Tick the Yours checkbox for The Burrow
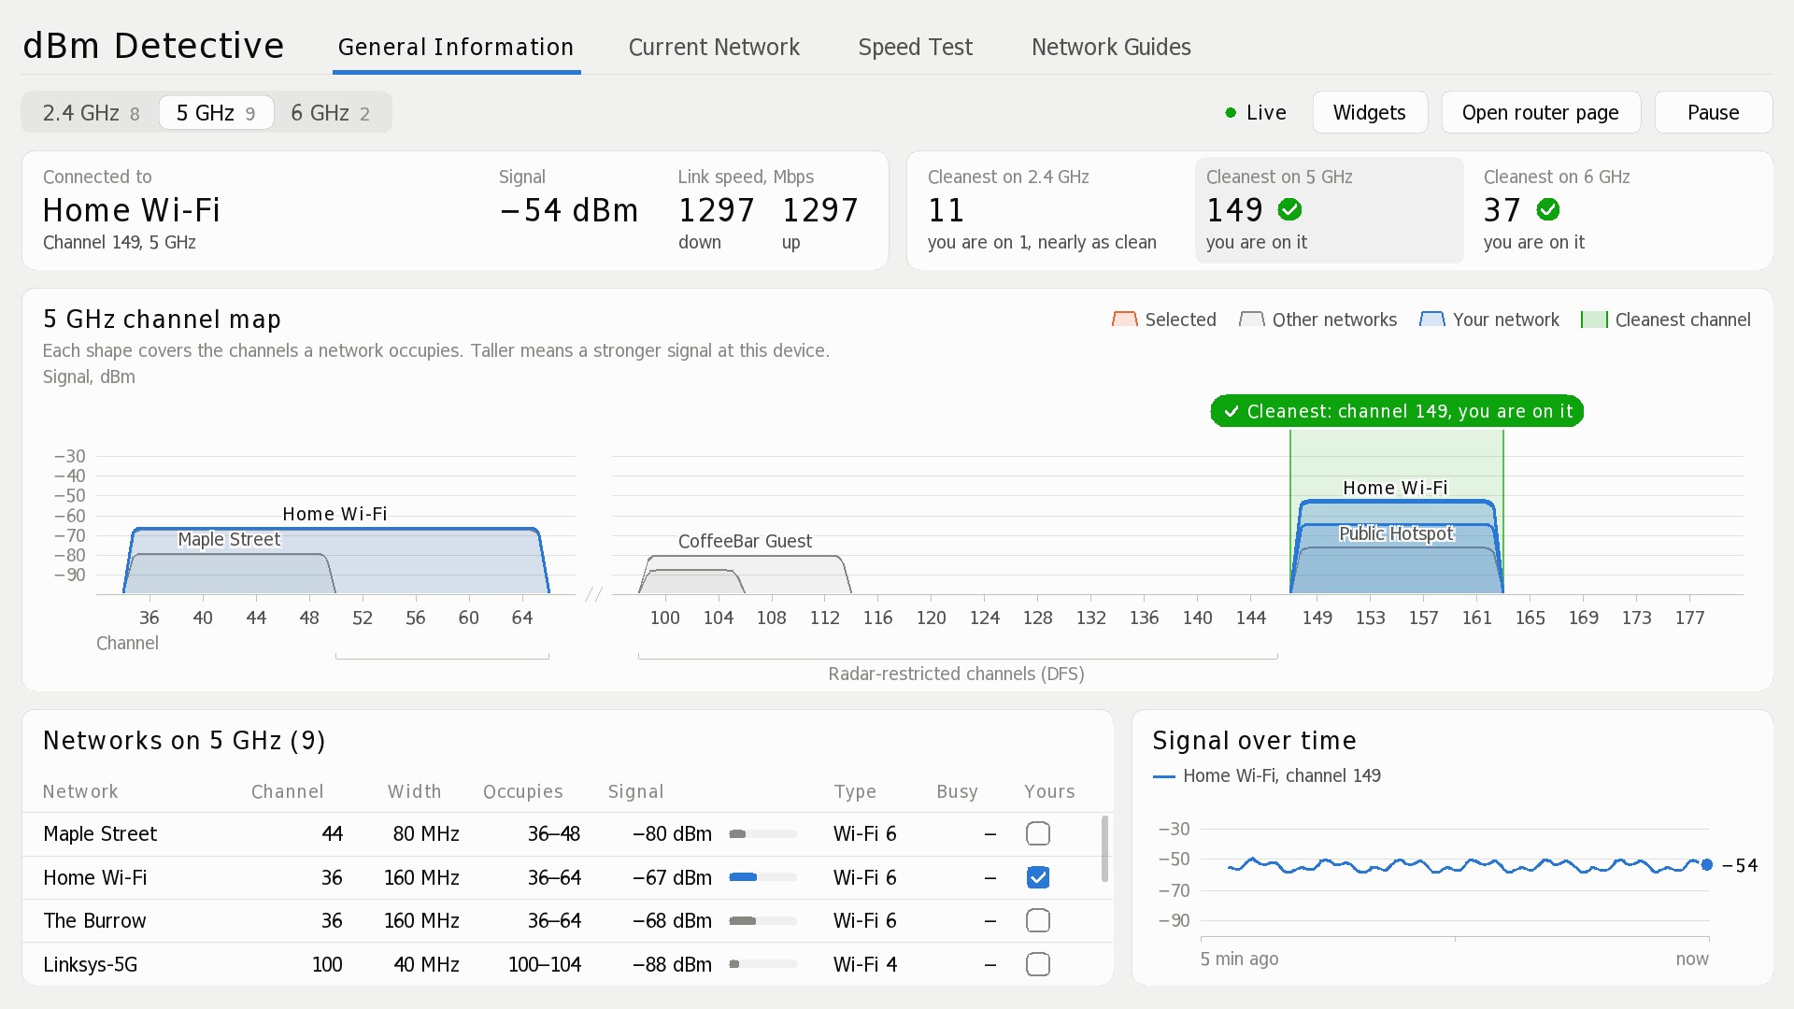 coord(1038,920)
